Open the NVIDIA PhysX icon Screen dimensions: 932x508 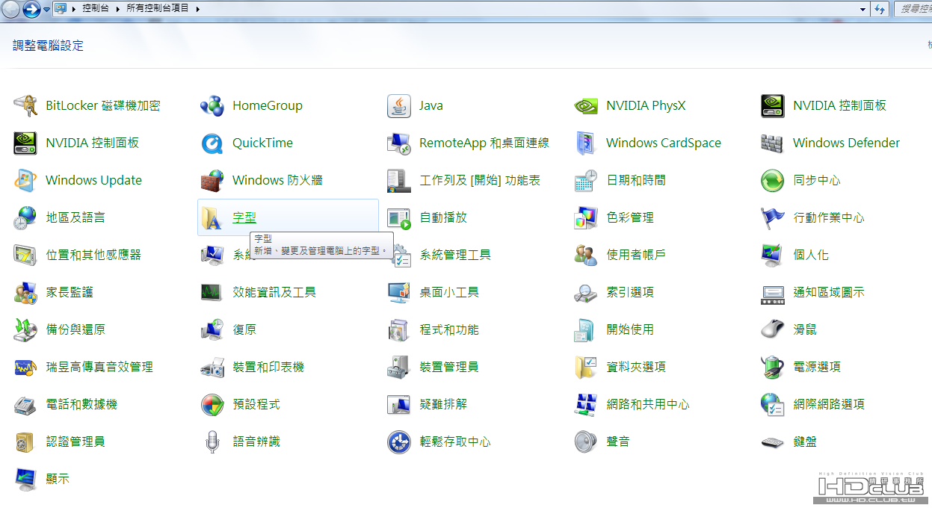pos(586,106)
